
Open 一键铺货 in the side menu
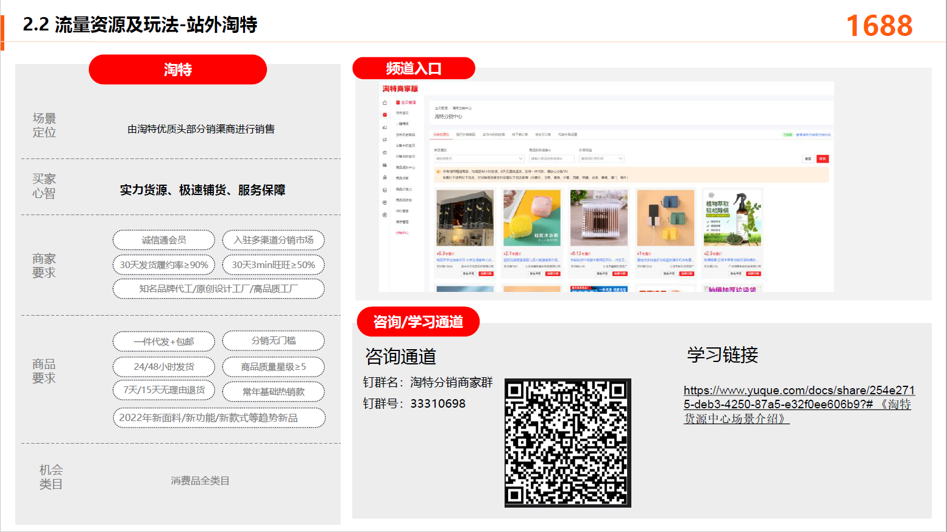pyautogui.click(x=402, y=124)
